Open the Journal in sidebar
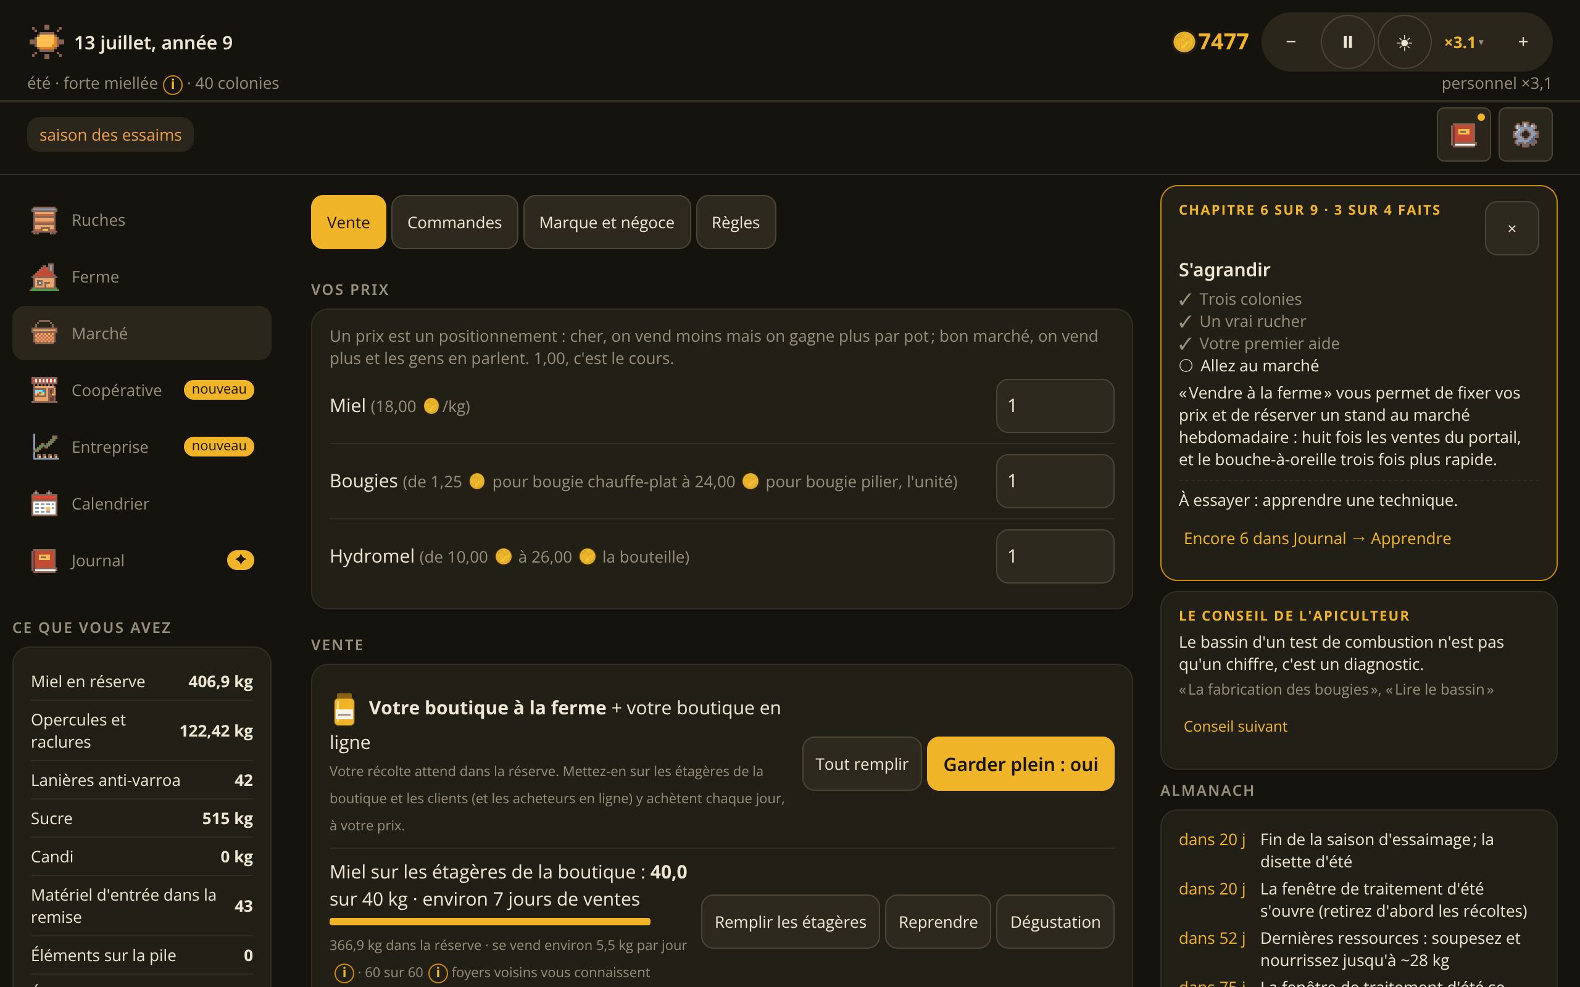1580x987 pixels. (x=142, y=561)
